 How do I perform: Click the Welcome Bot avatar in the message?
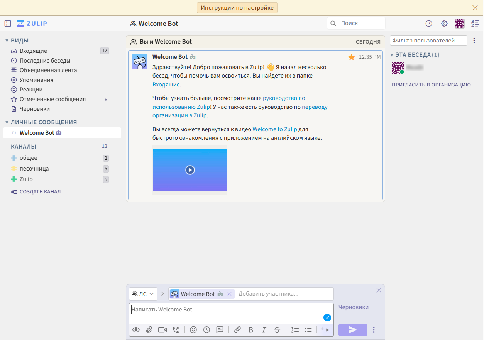(x=140, y=62)
